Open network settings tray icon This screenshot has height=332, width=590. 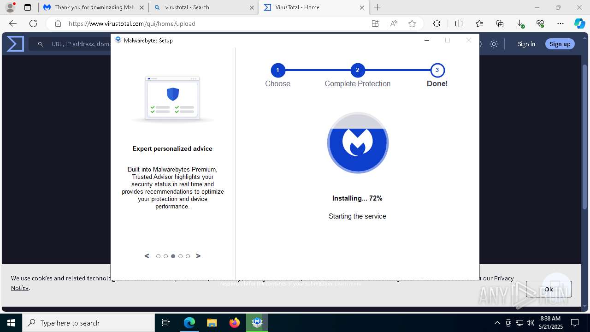[x=519, y=323]
